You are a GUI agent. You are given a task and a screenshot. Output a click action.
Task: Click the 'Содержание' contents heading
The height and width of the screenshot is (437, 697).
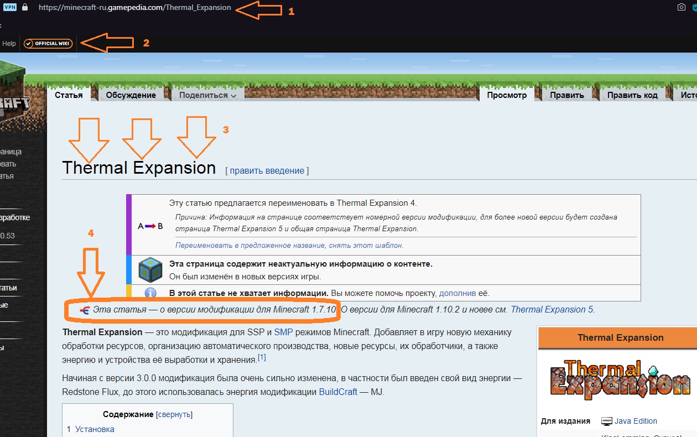pyautogui.click(x=128, y=414)
